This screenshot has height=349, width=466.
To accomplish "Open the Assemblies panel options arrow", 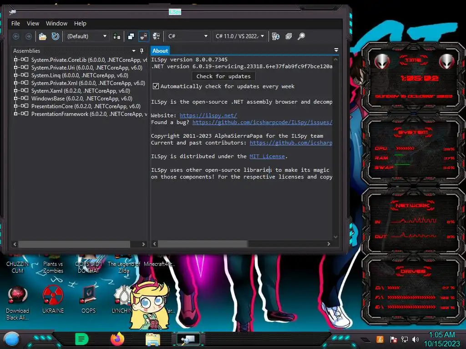I will (x=133, y=51).
